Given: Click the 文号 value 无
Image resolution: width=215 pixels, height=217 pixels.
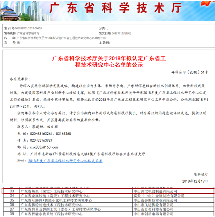Looking at the screenshot, I should 18,43.
